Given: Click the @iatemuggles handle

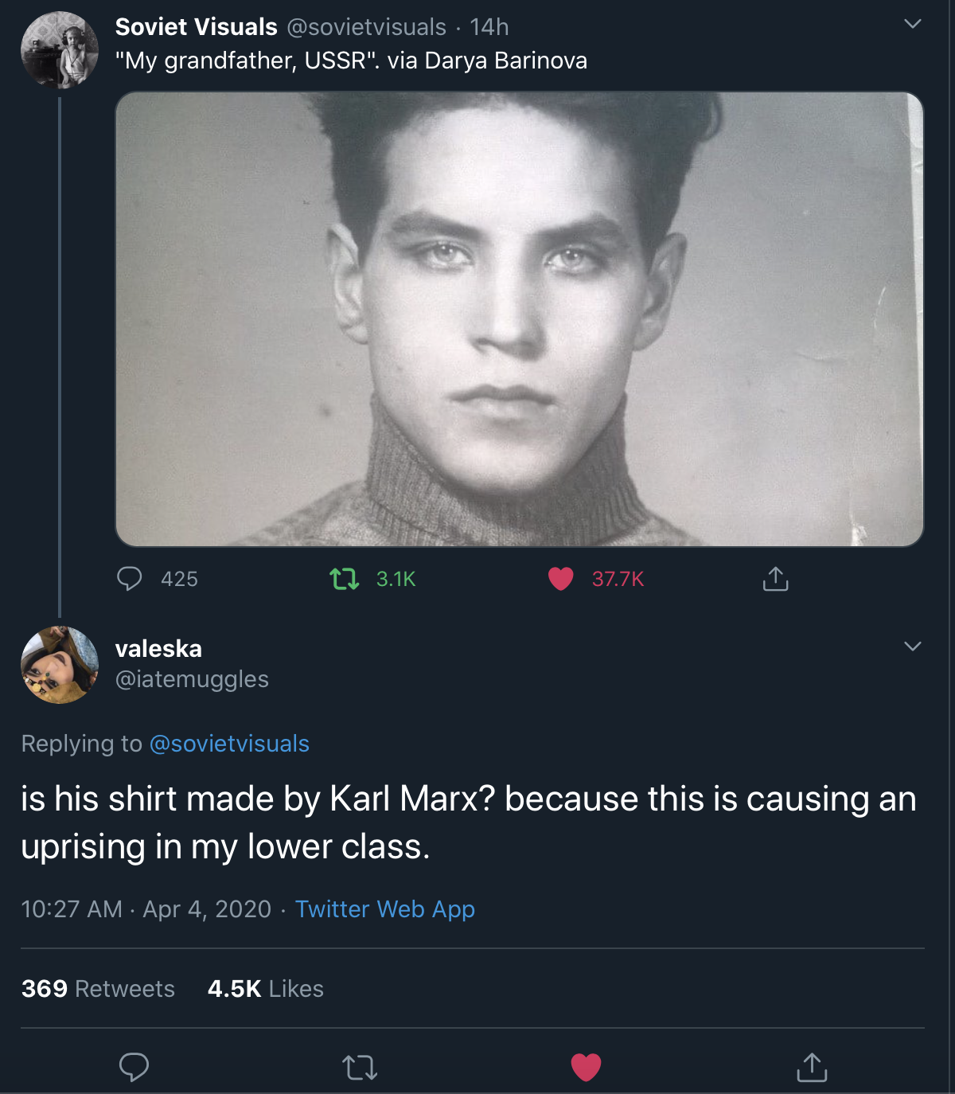Looking at the screenshot, I should 192,679.
